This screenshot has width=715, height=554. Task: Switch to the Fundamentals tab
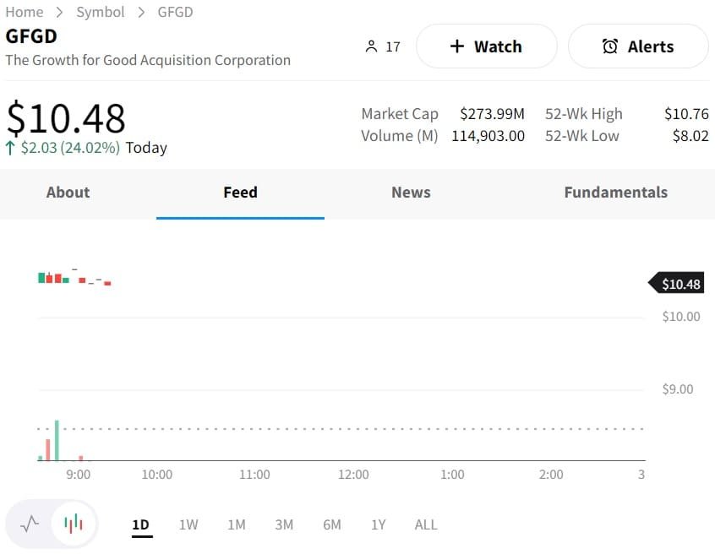click(x=615, y=193)
